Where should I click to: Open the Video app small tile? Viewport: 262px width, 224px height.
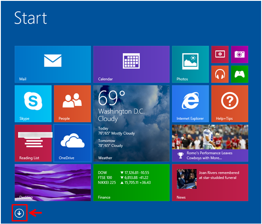(220, 54)
